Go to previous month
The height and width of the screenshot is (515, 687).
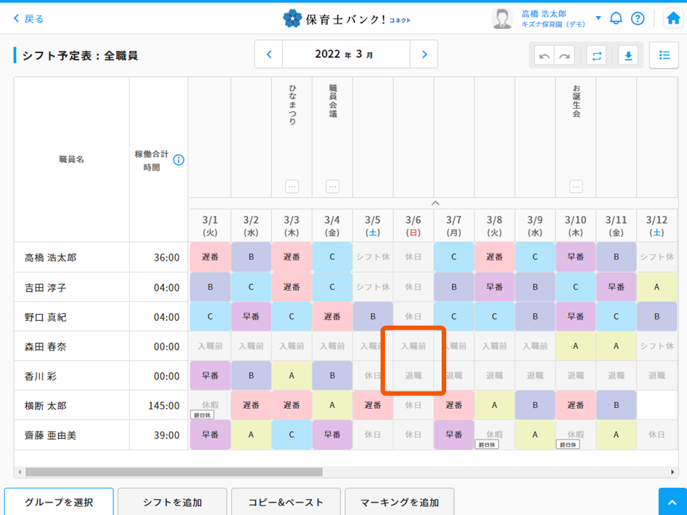(269, 55)
